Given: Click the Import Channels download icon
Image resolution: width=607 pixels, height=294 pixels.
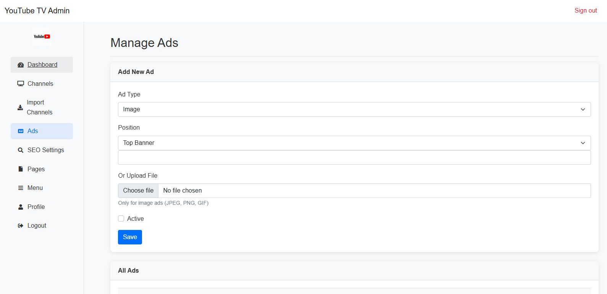Looking at the screenshot, I should pyautogui.click(x=20, y=108).
